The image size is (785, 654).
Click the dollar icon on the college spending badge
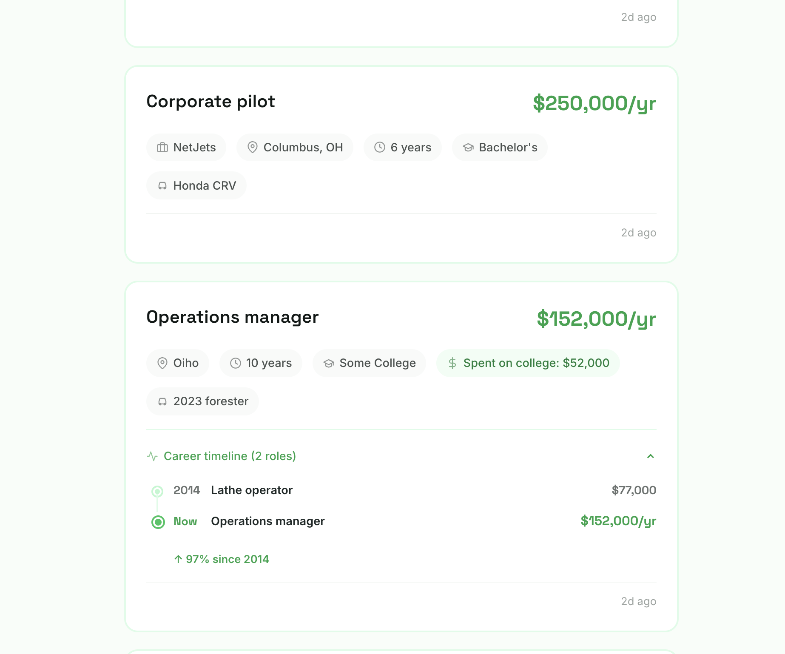point(452,363)
